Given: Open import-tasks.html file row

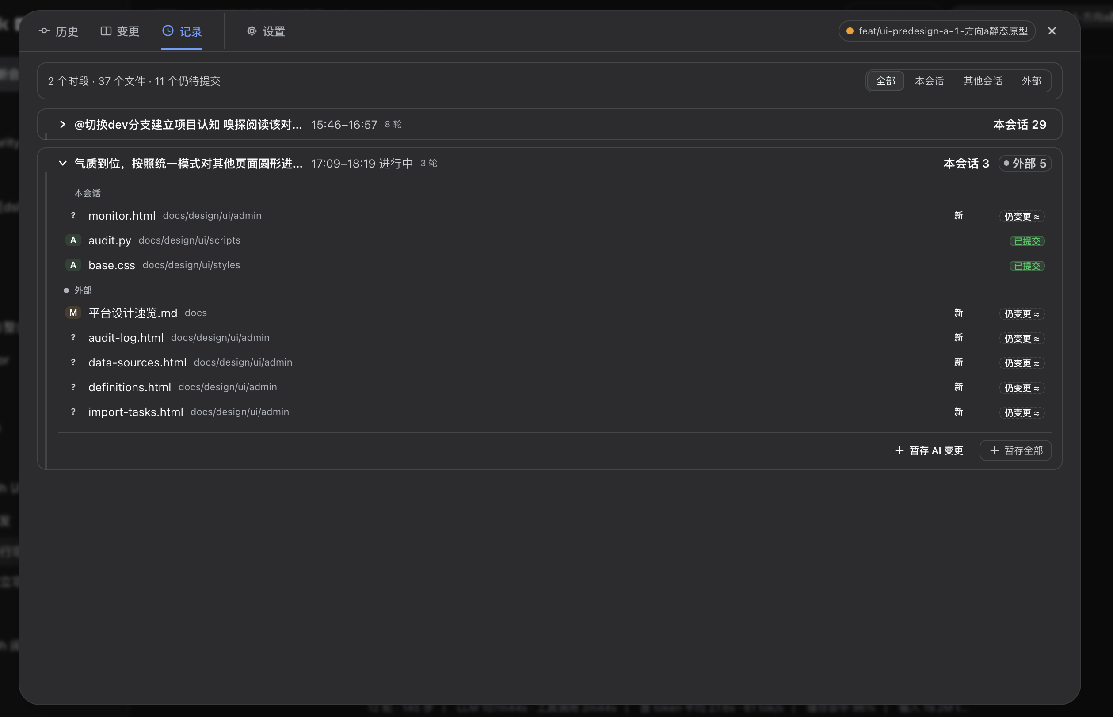Looking at the screenshot, I should 555,412.
